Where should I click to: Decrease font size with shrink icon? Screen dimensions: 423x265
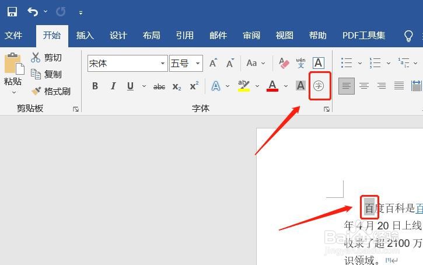coord(230,63)
